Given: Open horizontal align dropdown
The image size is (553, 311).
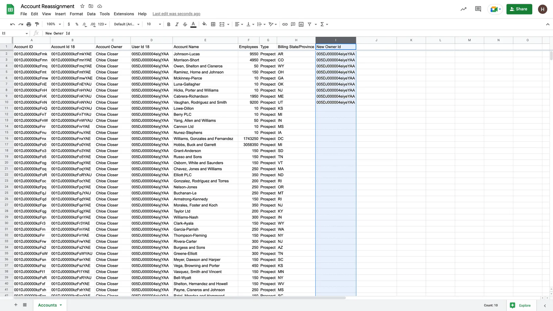Looking at the screenshot, I should (239, 24).
